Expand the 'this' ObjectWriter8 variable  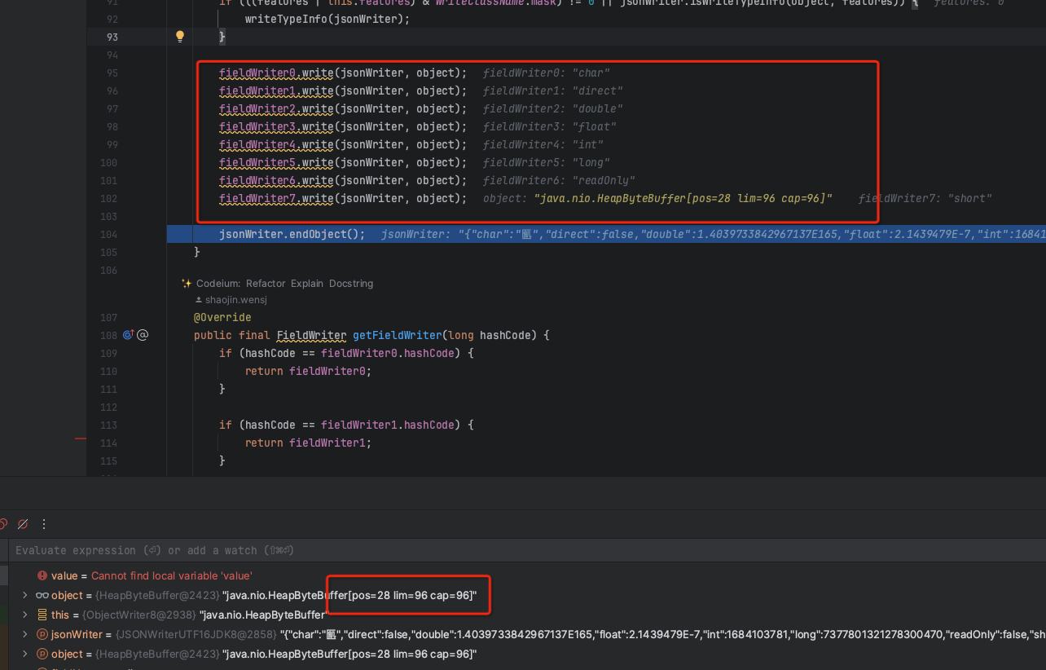24,615
